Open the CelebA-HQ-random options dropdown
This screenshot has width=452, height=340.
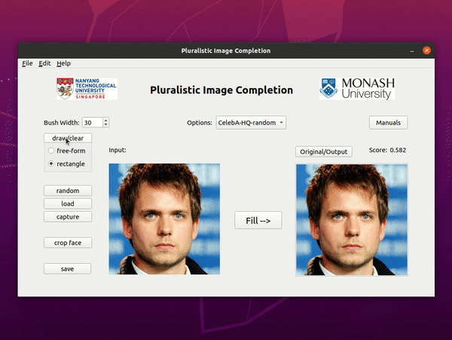[x=251, y=123]
